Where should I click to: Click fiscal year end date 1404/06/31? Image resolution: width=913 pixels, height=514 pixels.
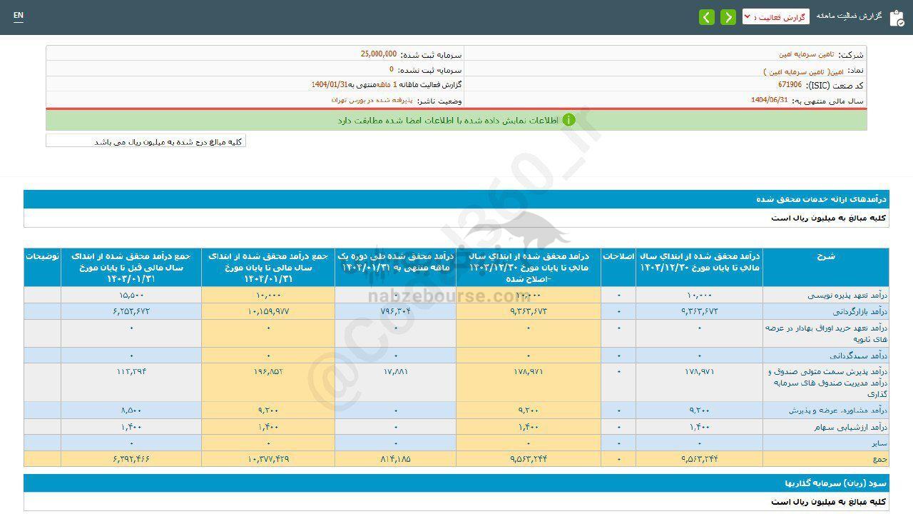(x=769, y=101)
